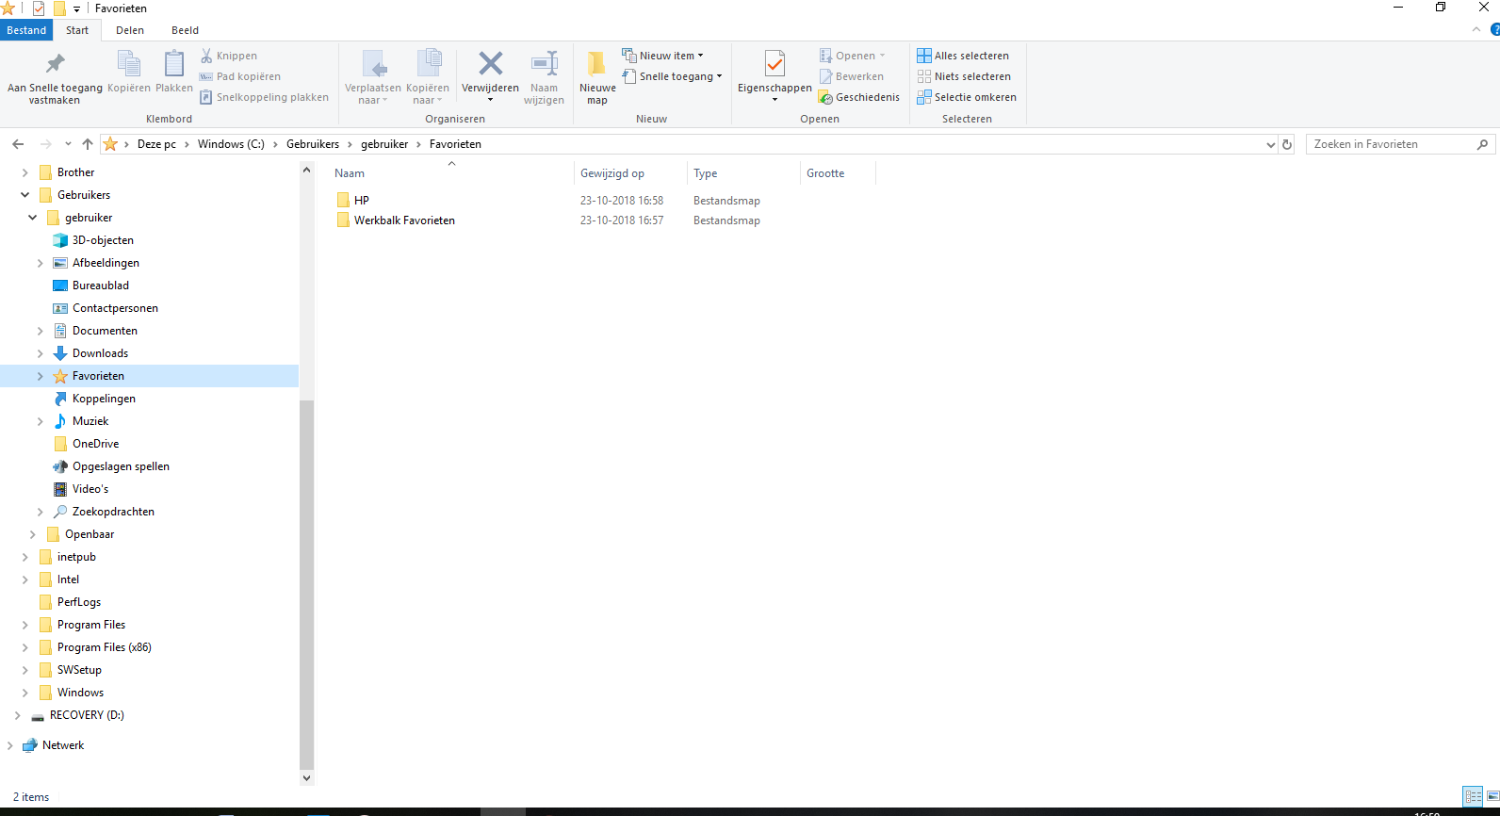Open Verplaatsen naar dropdown
Viewport: 1500px width, 816px height.
373,77
